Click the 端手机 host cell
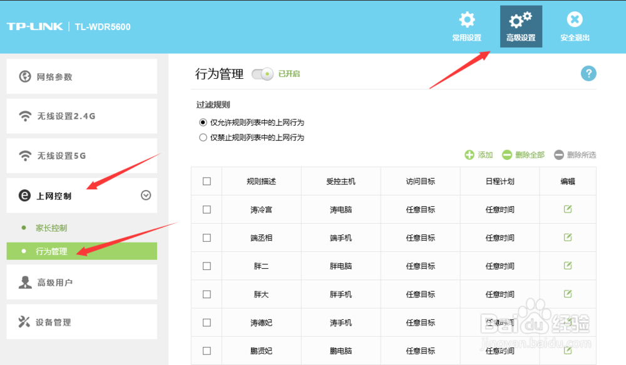 pyautogui.click(x=341, y=238)
